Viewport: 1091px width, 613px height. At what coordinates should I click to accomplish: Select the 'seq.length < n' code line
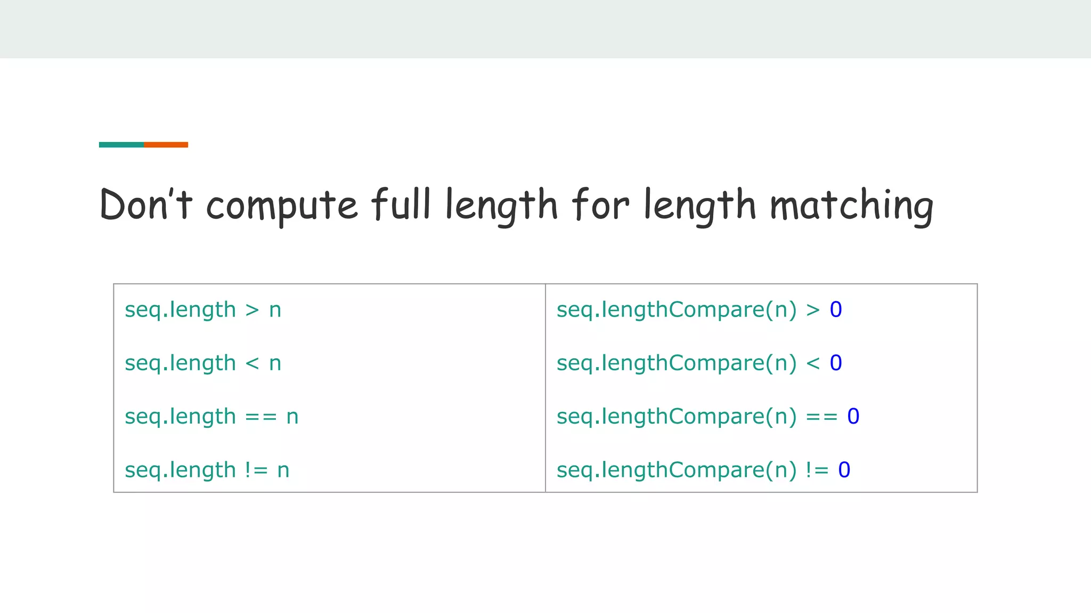point(203,363)
